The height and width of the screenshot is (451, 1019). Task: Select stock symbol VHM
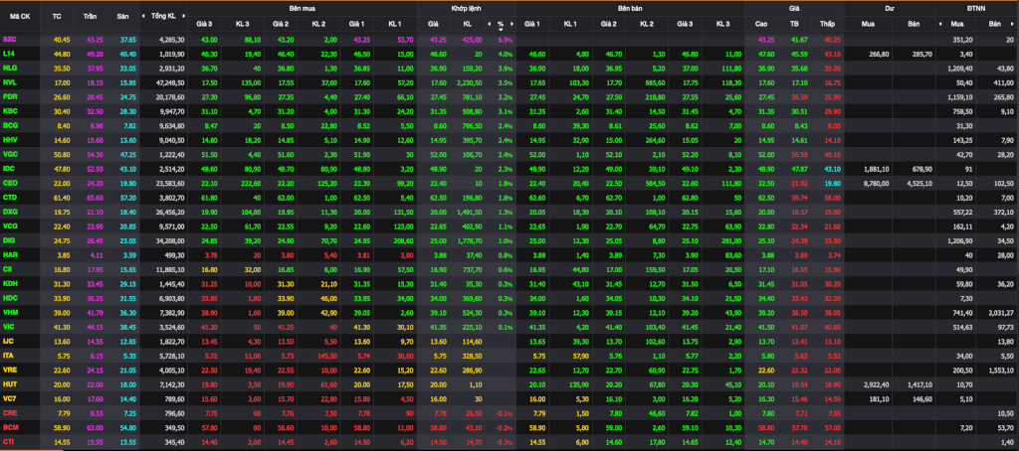pyautogui.click(x=9, y=311)
